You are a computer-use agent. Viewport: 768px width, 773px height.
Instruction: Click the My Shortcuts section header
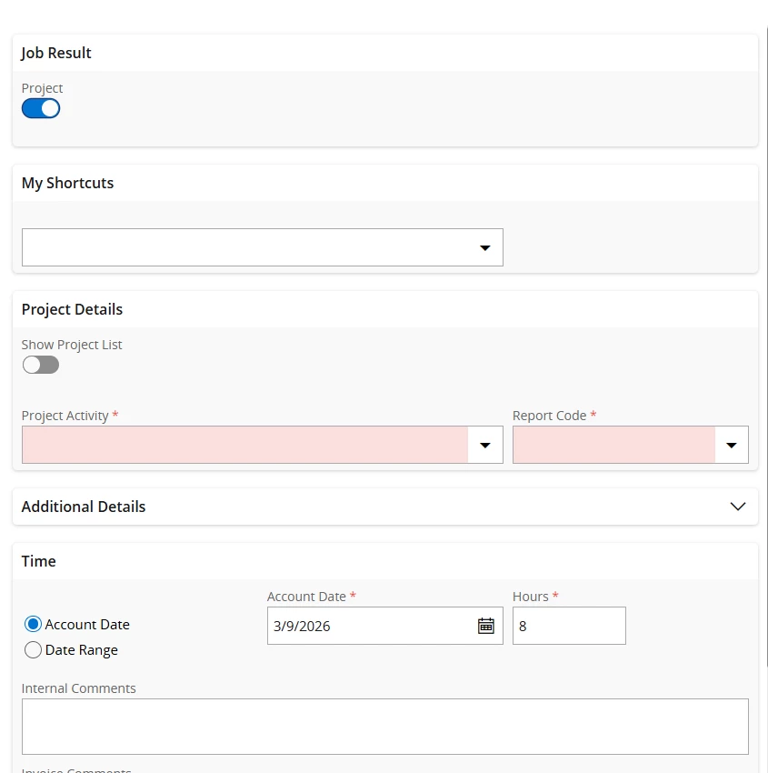click(x=68, y=183)
